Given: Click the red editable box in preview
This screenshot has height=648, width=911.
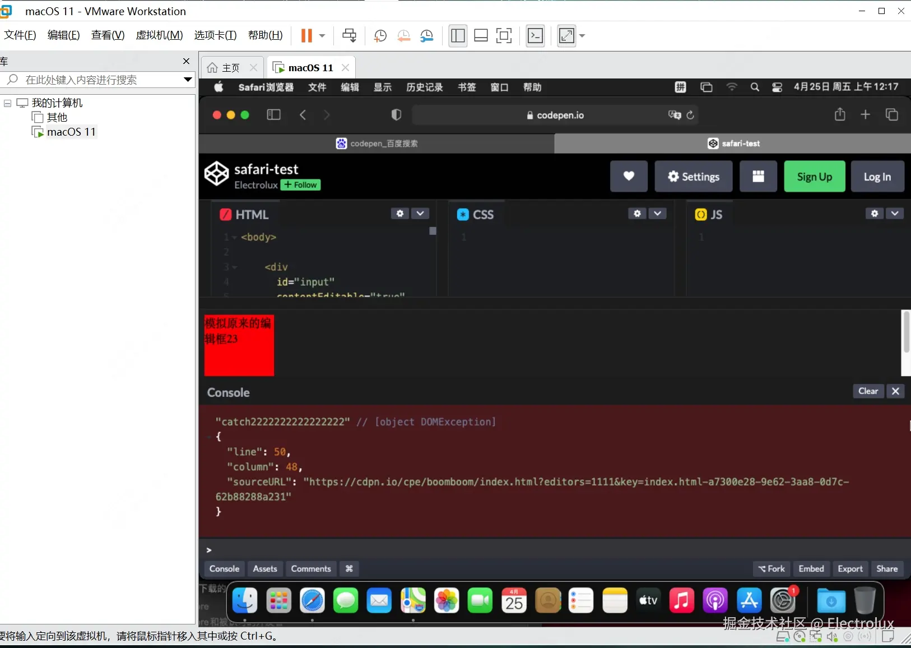Looking at the screenshot, I should [x=239, y=345].
